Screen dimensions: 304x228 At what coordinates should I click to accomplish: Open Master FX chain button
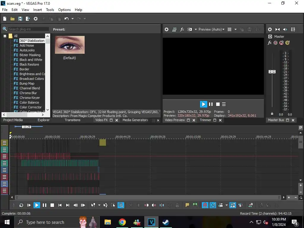pos(270,43)
